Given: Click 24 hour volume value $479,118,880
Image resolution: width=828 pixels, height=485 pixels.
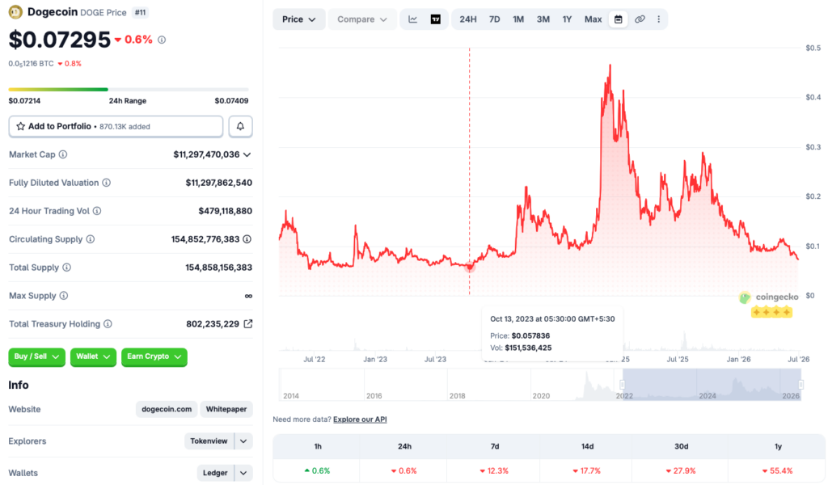Looking at the screenshot, I should (226, 211).
